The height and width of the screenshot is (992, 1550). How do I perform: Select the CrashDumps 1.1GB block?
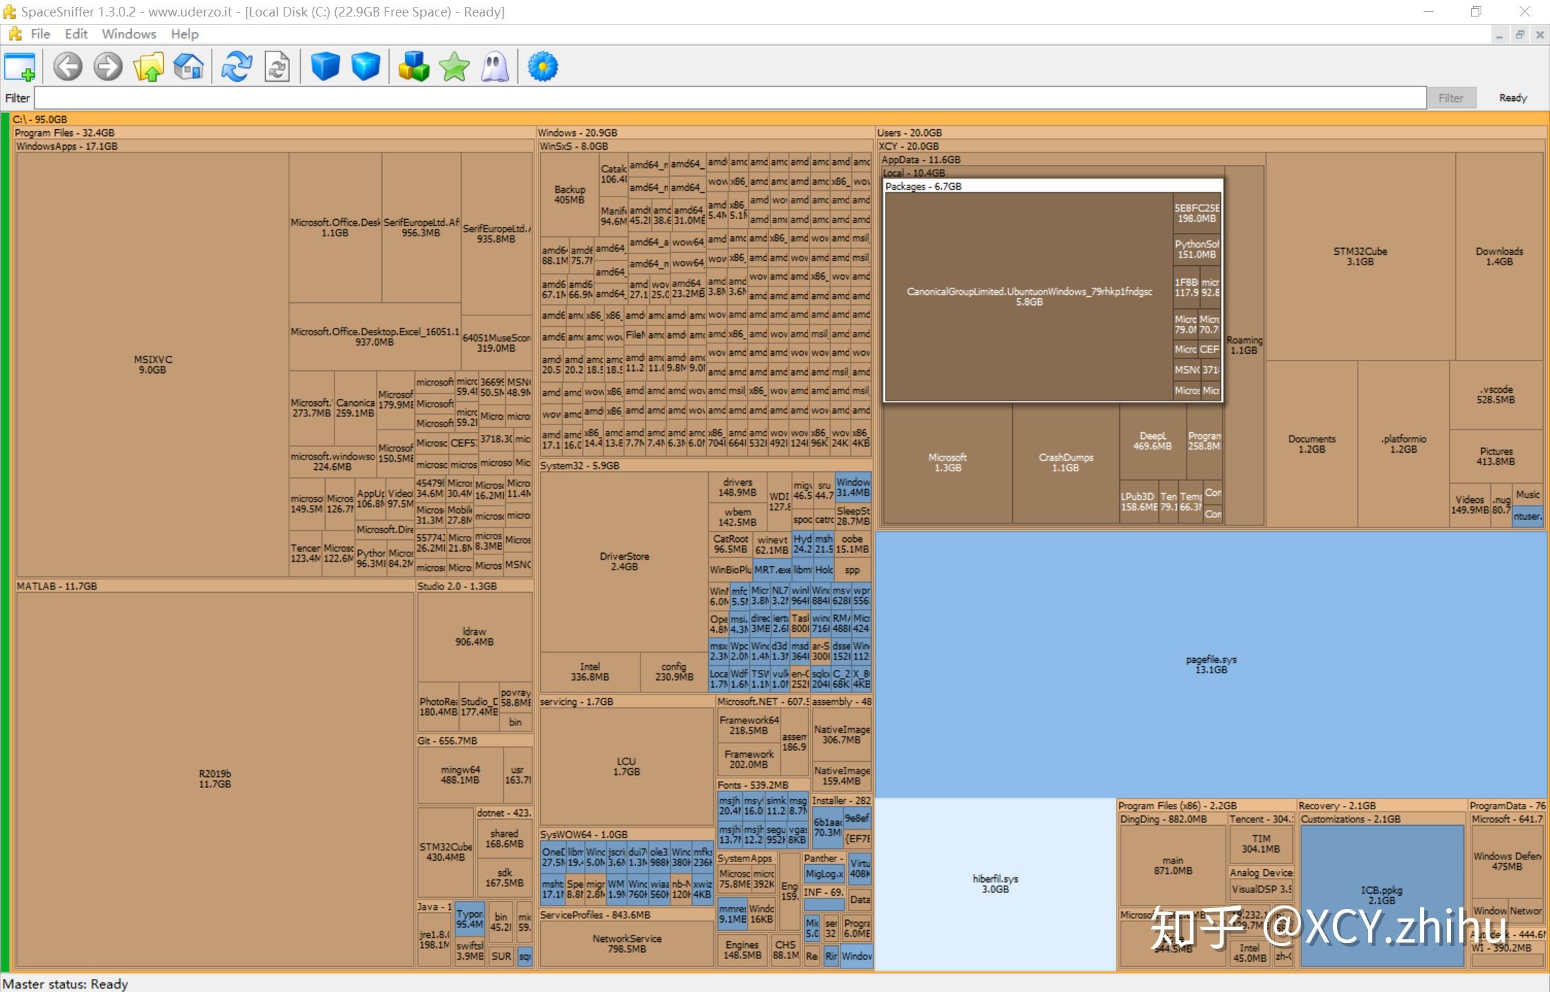click(x=1066, y=462)
